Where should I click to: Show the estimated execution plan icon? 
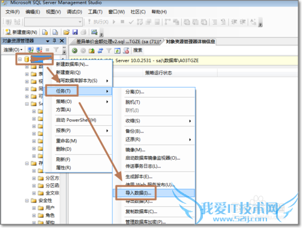(x=140, y=22)
